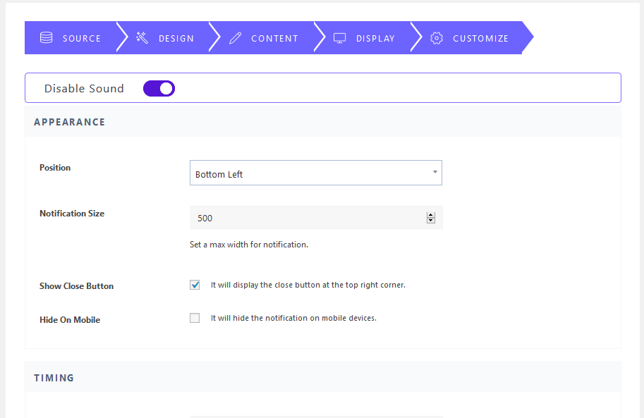This screenshot has width=644, height=418.
Task: Uncheck the Show Close Button option
Action: point(195,285)
